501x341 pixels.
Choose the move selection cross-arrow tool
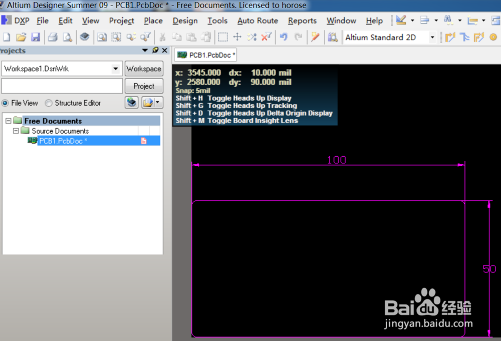coord(237,38)
